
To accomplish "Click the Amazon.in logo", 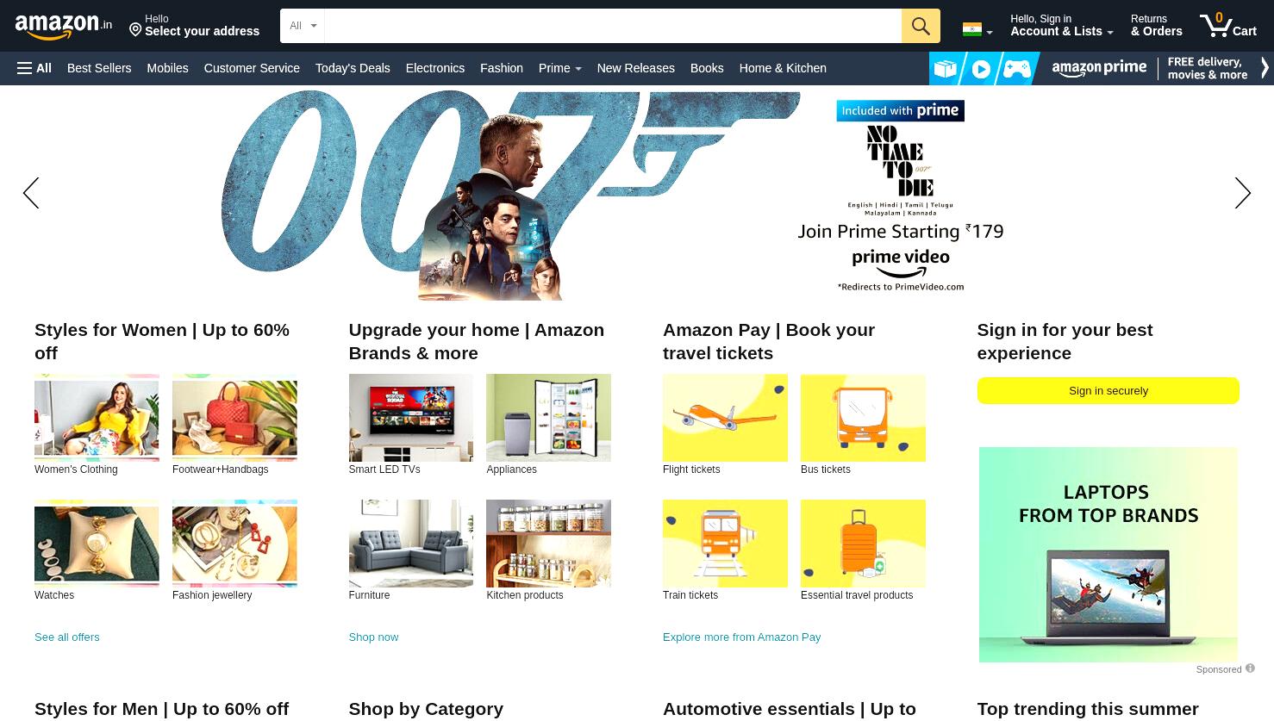I will click(64, 26).
